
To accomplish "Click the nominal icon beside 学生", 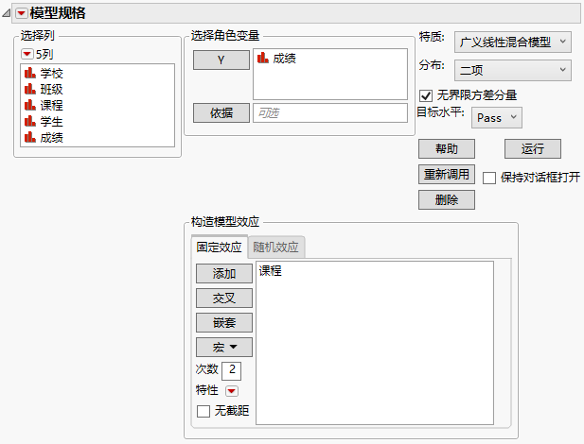I will click(x=30, y=121).
